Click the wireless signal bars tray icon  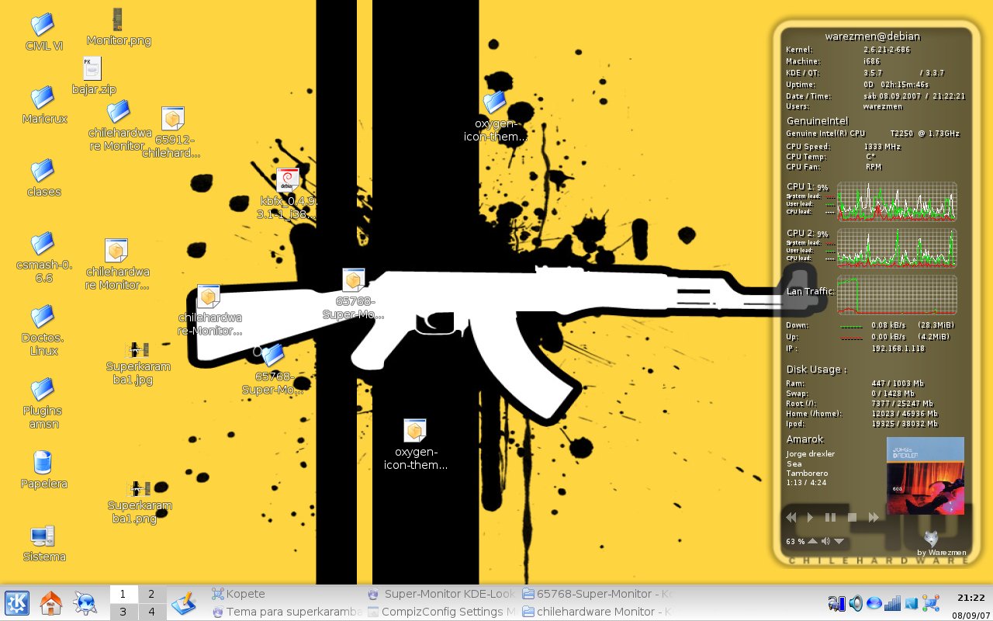pyautogui.click(x=893, y=603)
